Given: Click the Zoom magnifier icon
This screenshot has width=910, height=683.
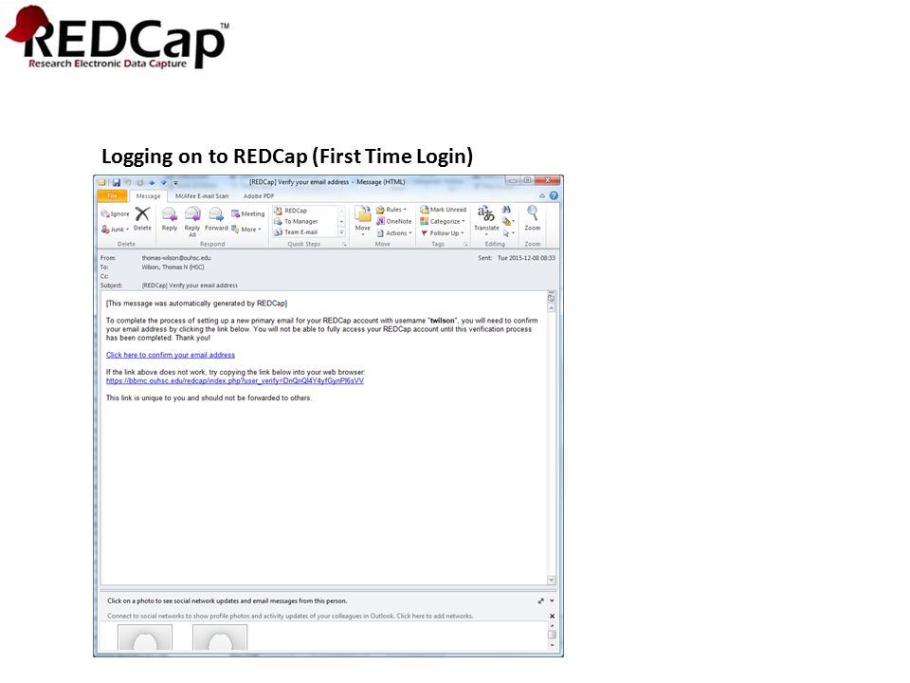Looking at the screenshot, I should click(x=532, y=218).
